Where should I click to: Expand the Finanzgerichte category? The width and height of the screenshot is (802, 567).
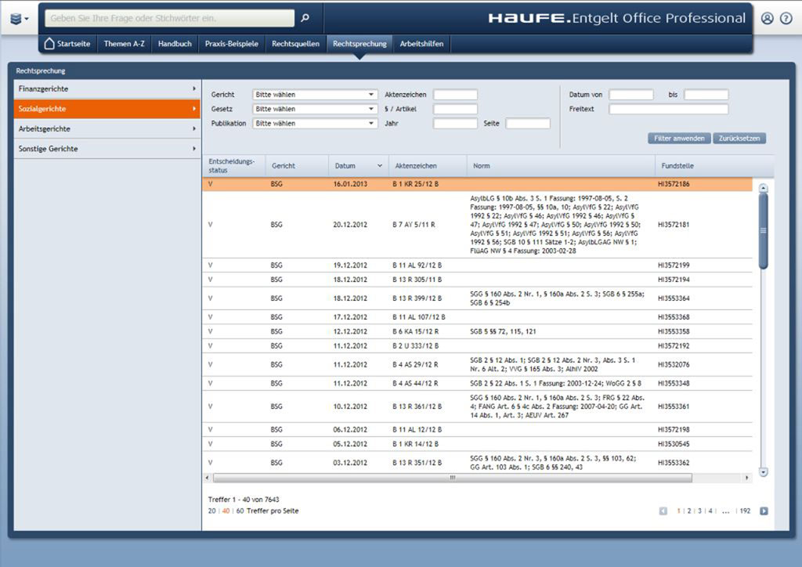tap(107, 89)
